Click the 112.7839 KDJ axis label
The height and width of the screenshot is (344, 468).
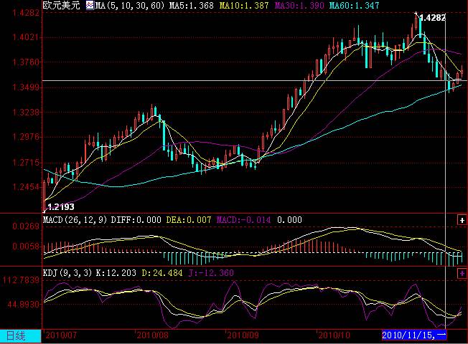tap(21, 280)
